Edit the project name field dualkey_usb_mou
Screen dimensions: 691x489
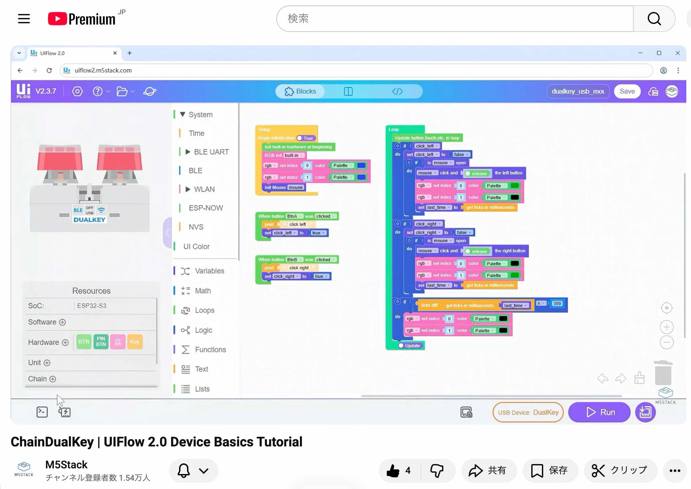[578, 91]
